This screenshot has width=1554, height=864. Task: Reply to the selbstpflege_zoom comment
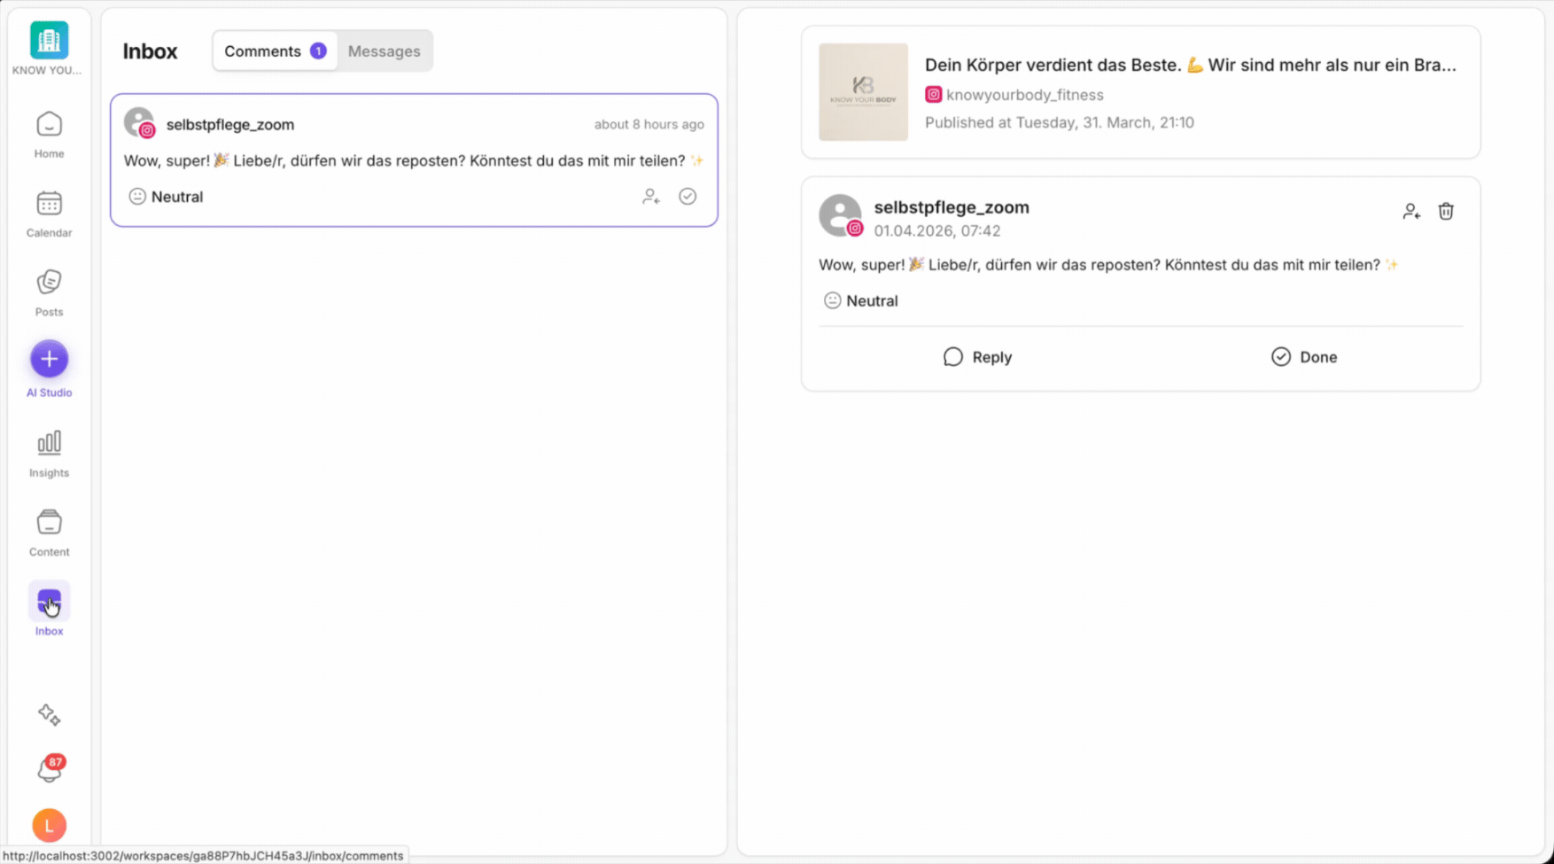click(x=977, y=357)
